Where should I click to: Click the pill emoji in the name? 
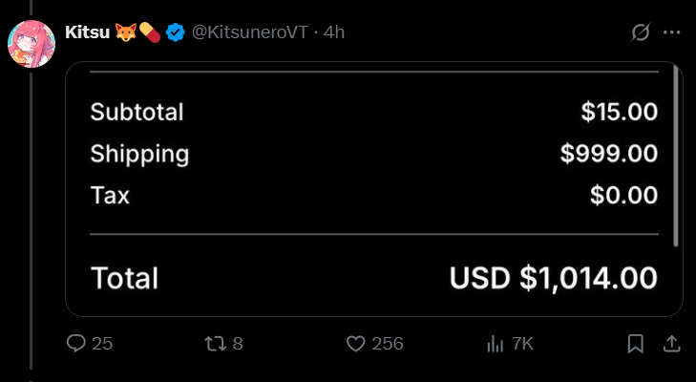(x=149, y=32)
